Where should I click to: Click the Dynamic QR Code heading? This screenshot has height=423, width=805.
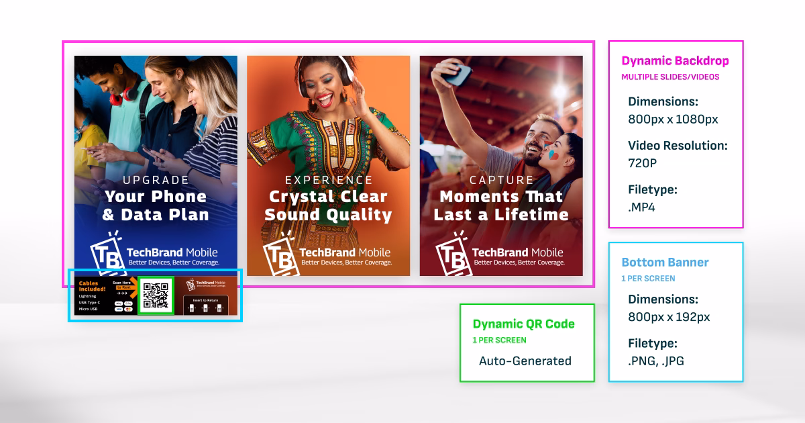[x=523, y=324]
